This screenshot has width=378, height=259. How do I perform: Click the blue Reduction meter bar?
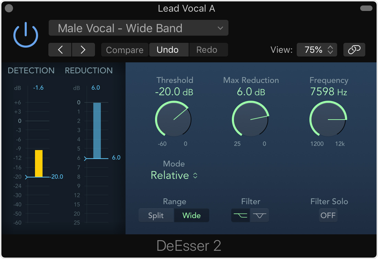(x=97, y=131)
